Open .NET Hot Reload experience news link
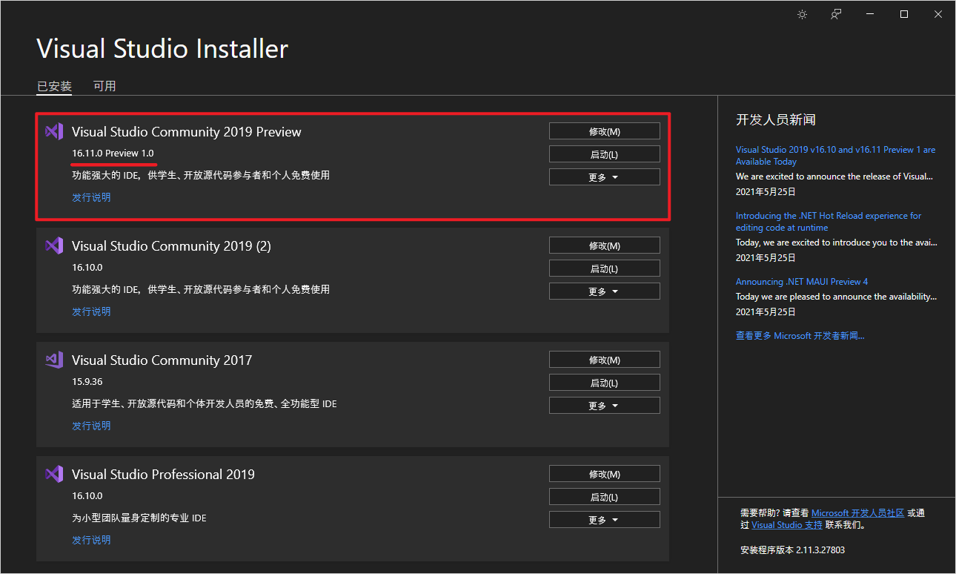The width and height of the screenshot is (956, 574). pos(829,222)
